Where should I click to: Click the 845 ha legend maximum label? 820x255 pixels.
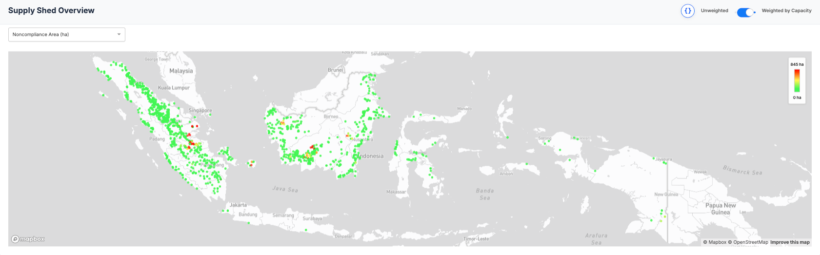tap(797, 64)
